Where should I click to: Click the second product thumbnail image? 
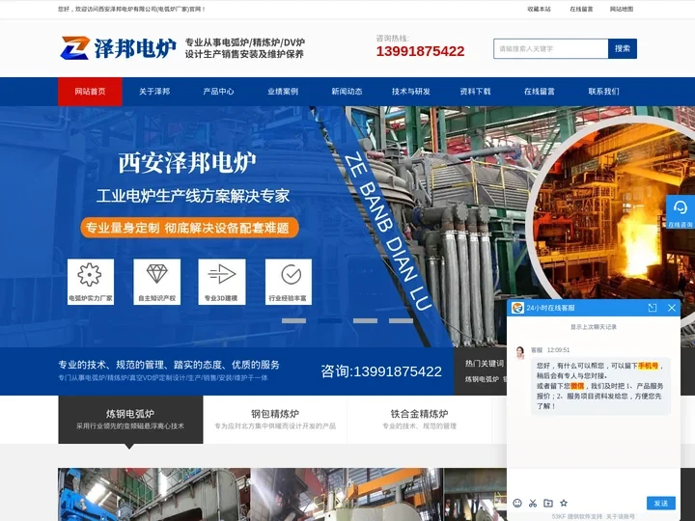347,494
